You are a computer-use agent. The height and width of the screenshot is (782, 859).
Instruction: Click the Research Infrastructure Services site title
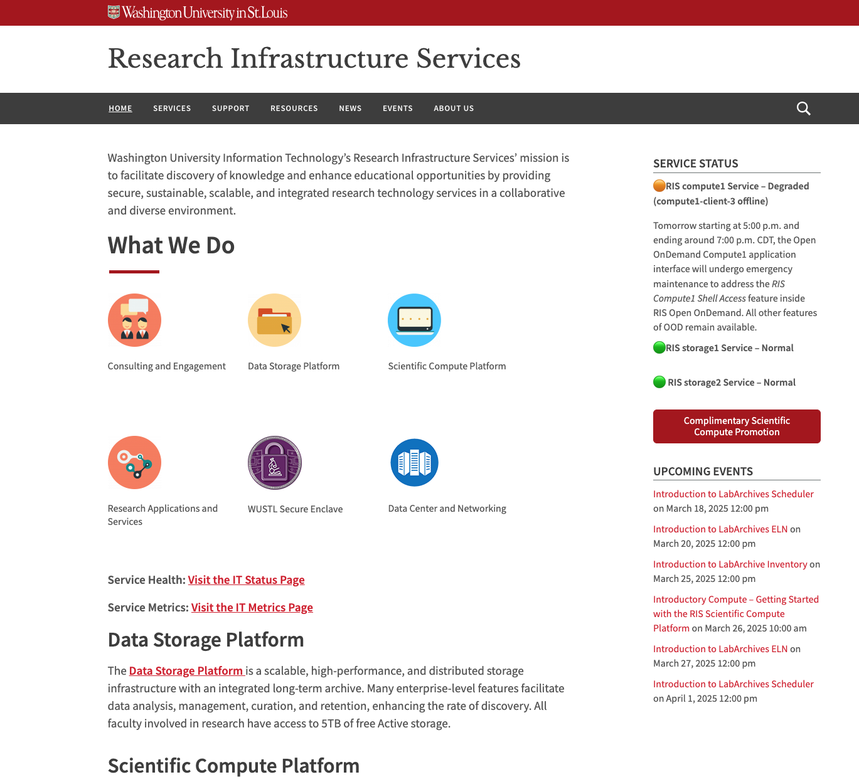tap(314, 59)
